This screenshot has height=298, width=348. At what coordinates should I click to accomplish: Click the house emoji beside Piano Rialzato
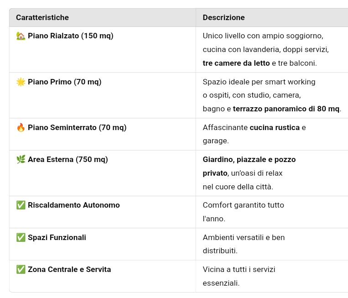tap(21, 36)
